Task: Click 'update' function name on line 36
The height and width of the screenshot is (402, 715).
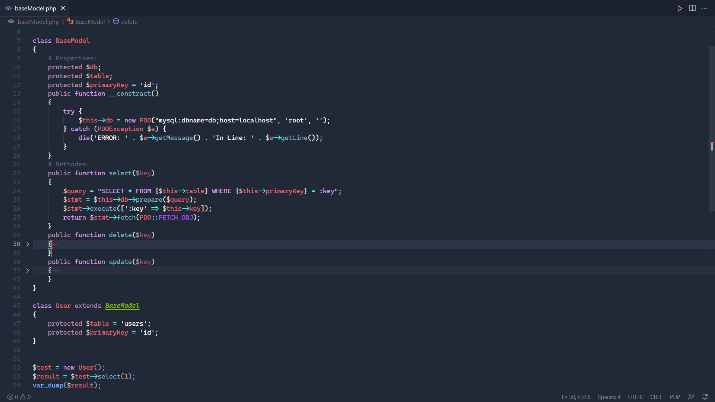Action: pyautogui.click(x=120, y=262)
